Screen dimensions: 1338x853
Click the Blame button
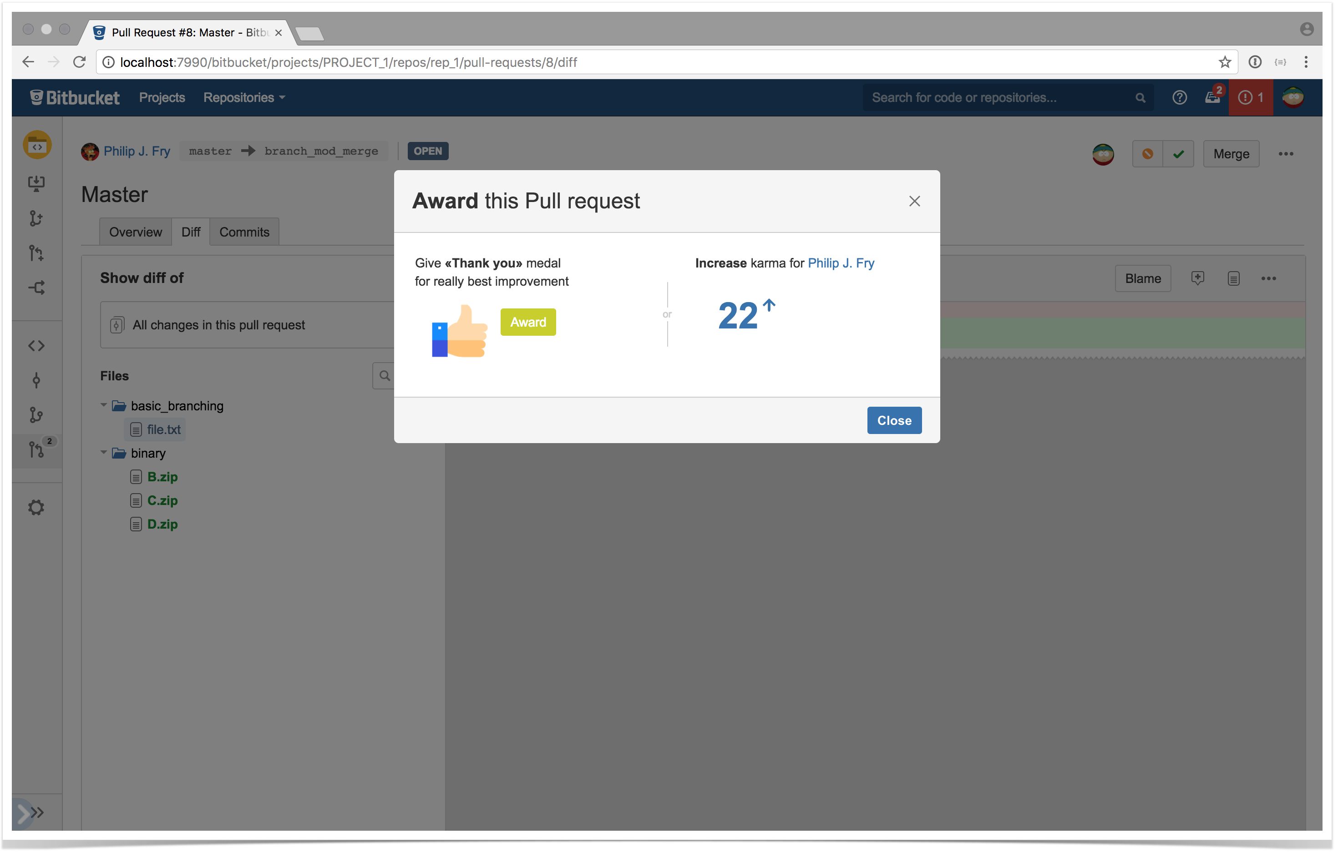click(1143, 279)
